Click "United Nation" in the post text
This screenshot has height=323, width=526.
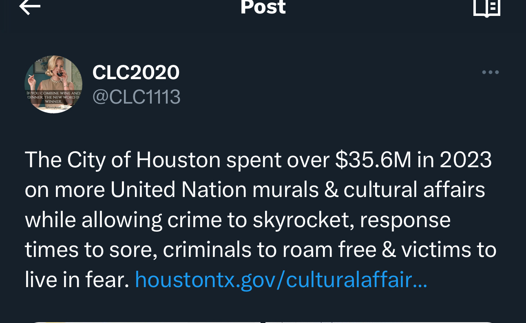pyautogui.click(x=179, y=190)
